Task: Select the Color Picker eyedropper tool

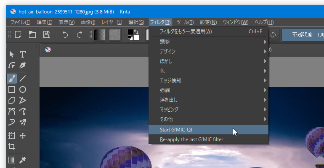Action: click(23, 160)
